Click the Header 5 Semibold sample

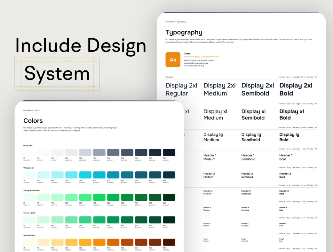(x=245, y=224)
